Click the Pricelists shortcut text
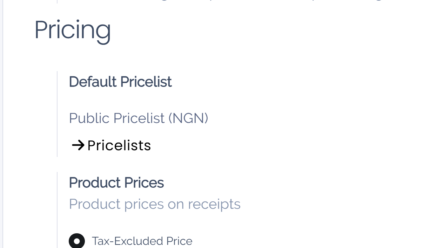This screenshot has width=444, height=248. click(x=119, y=145)
